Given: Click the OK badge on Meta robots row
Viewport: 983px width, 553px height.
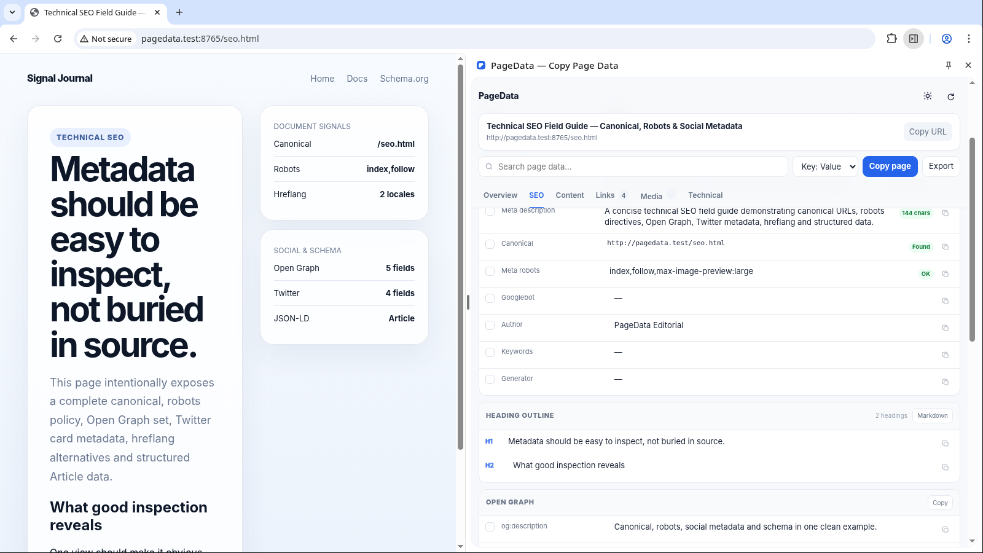Looking at the screenshot, I should point(926,274).
